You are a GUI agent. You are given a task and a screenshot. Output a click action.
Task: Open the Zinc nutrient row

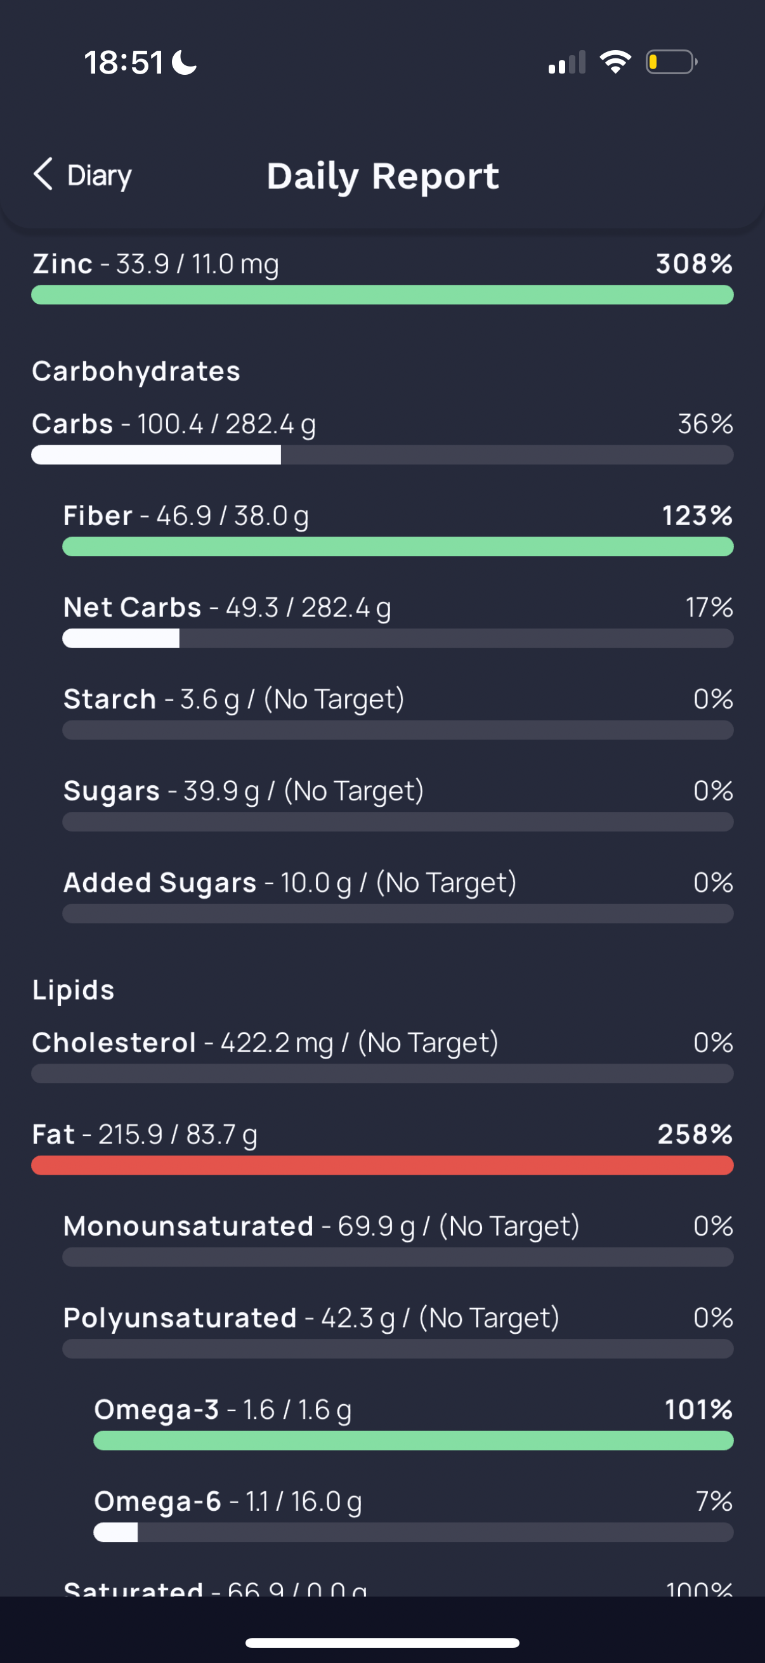[x=382, y=277]
